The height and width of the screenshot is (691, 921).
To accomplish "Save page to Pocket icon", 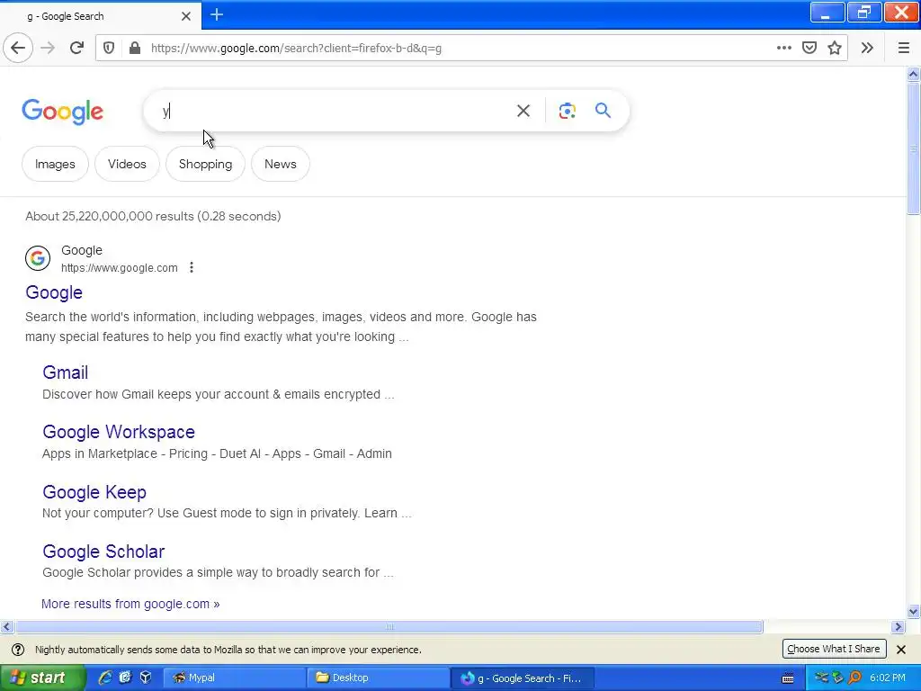I will [809, 48].
